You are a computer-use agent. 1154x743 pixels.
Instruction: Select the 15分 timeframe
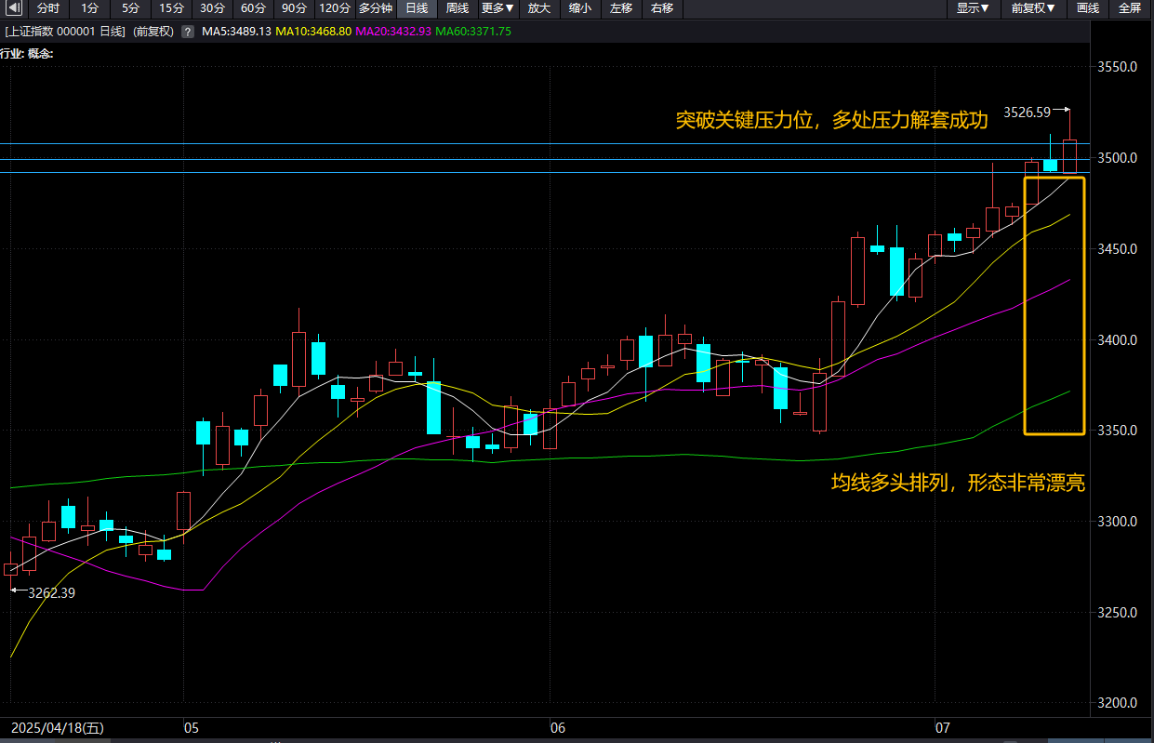coord(171,8)
